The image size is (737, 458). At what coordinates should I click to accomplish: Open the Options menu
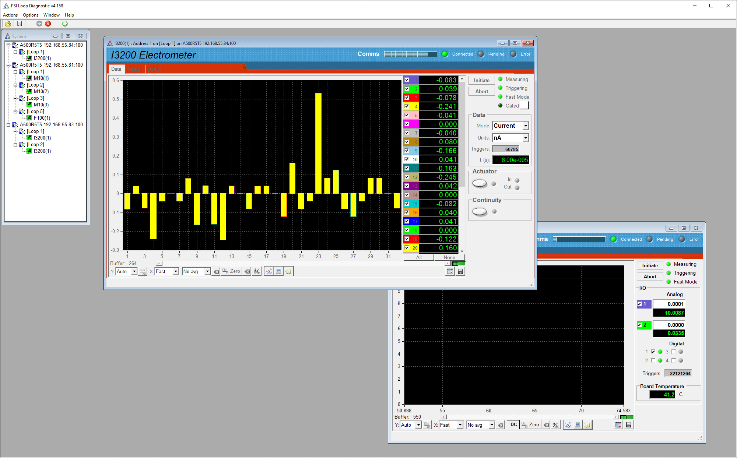coord(30,15)
